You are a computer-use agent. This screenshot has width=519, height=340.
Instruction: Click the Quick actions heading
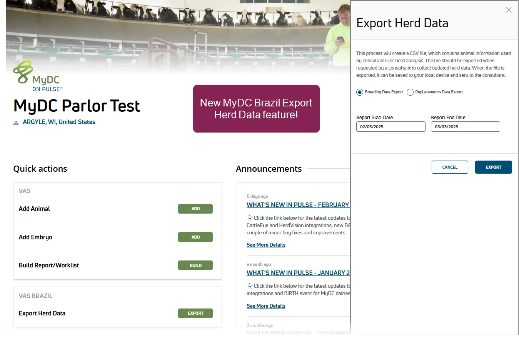point(40,169)
